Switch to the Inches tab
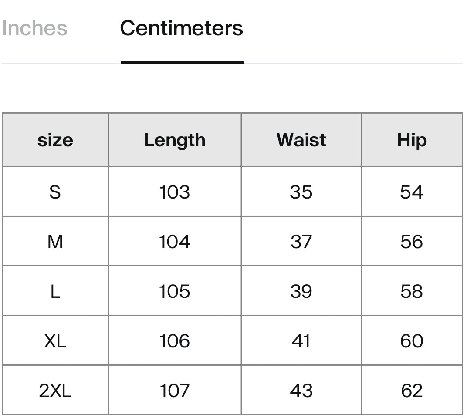The height and width of the screenshot is (418, 467). click(x=35, y=29)
